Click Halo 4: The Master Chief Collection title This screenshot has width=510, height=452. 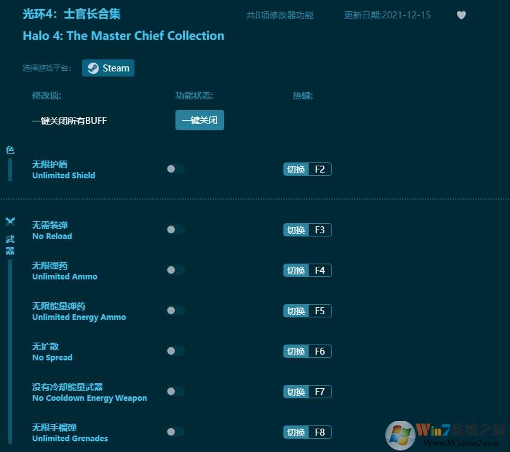pyautogui.click(x=124, y=35)
